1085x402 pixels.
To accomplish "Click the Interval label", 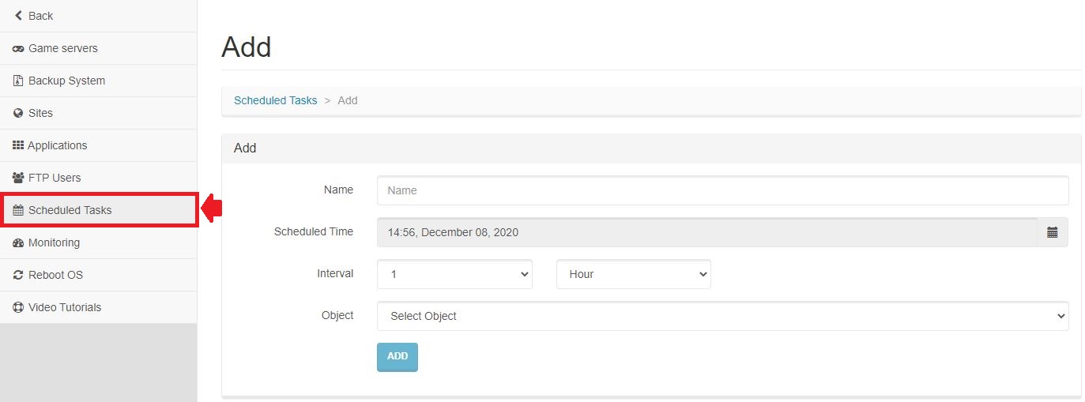I will 333,273.
